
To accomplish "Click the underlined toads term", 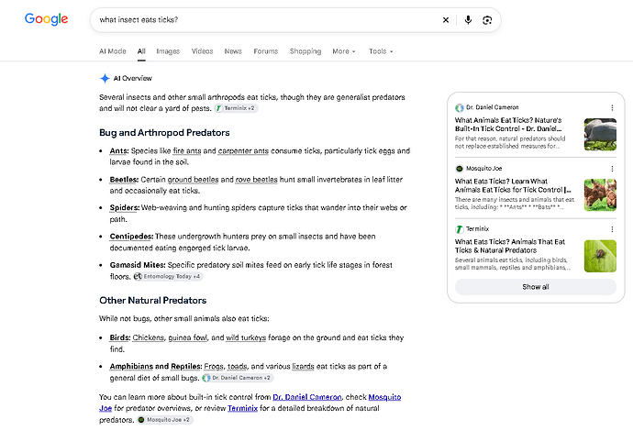I will pos(238,367).
